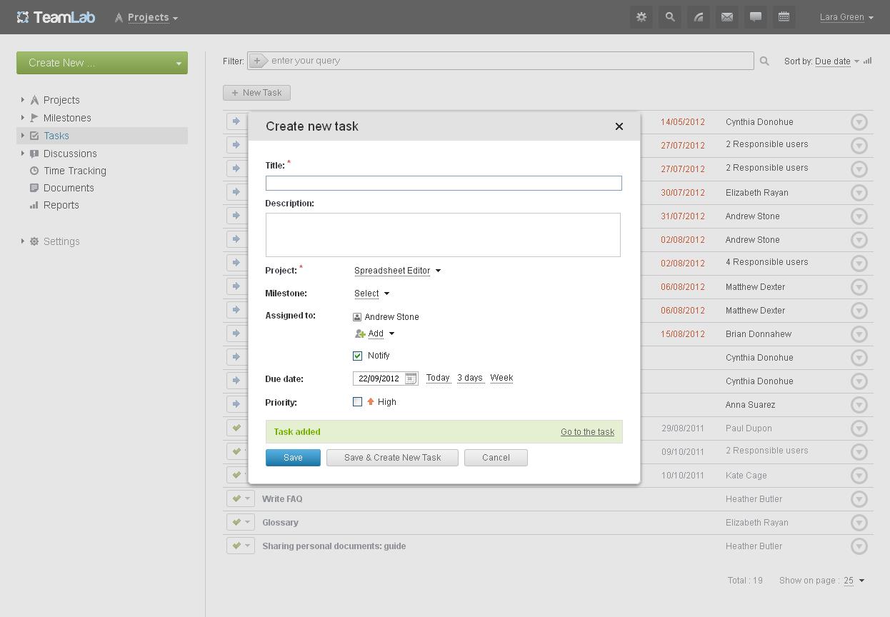Open the calendar icon in top bar
Screen dimensions: 890x617
coord(784,17)
